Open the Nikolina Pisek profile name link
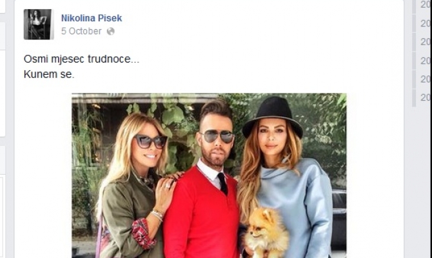 (x=92, y=18)
